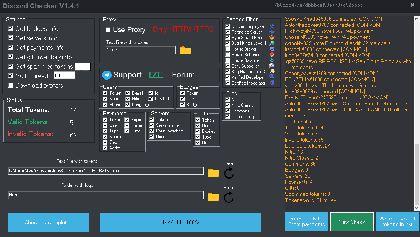Click the 144/144 progress bar

tap(180, 222)
